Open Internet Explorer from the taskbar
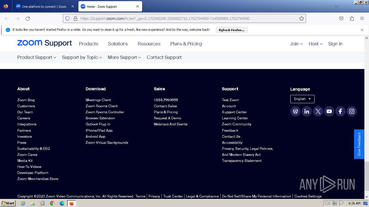Viewport: 369px width, 207px height. pos(23,203)
